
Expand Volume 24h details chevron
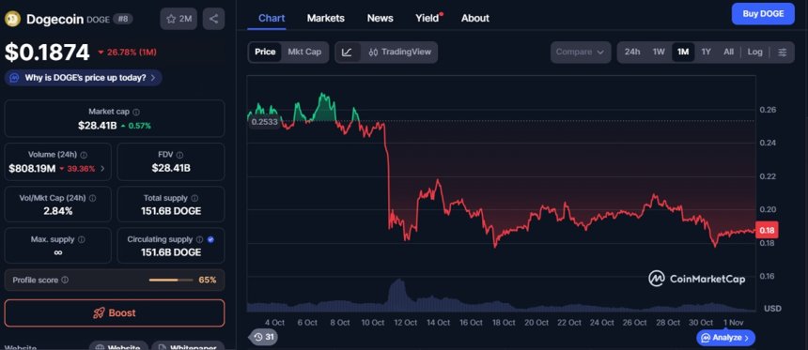click(102, 168)
